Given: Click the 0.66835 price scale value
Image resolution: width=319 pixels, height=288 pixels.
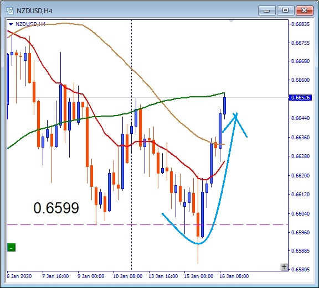Looking at the screenshot, I should click(x=301, y=24).
